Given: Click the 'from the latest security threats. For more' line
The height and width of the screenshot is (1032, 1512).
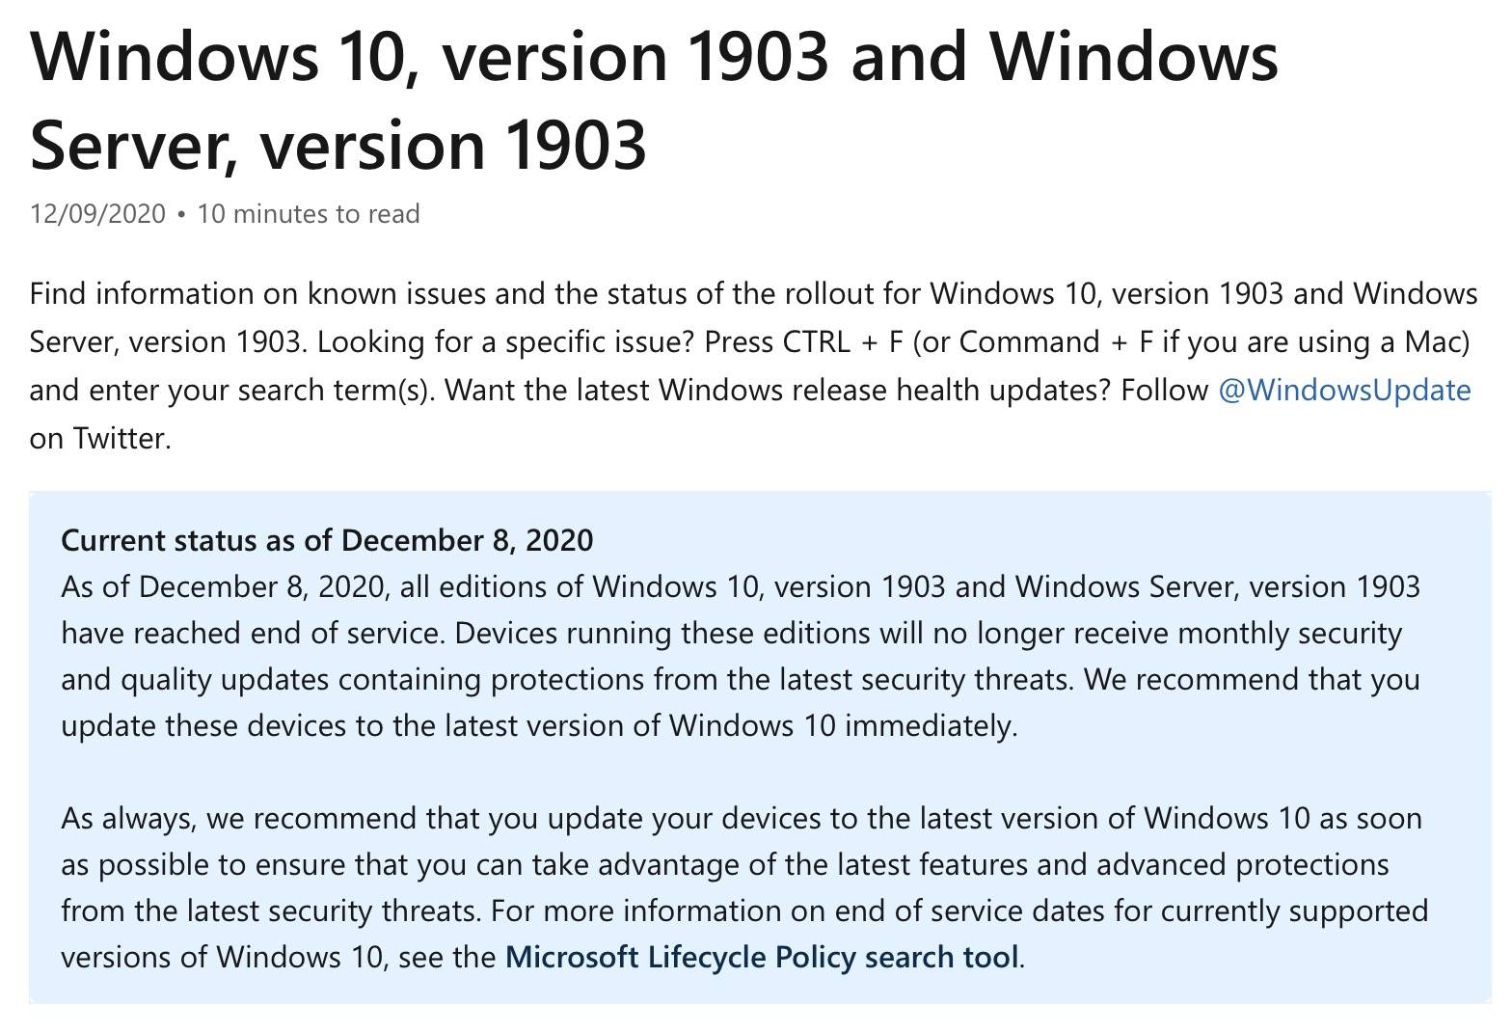Looking at the screenshot, I should (x=744, y=910).
